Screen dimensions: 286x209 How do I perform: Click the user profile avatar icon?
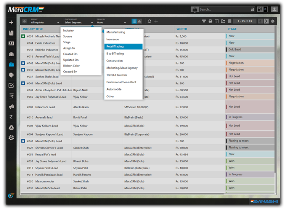click(274, 9)
